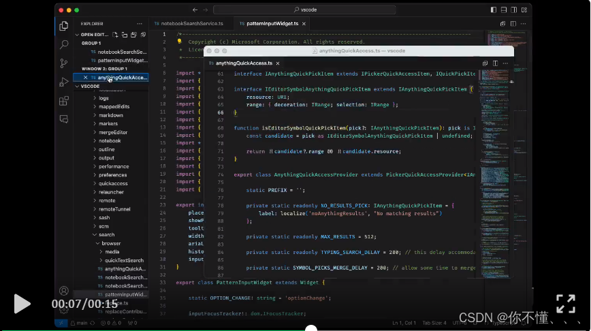Click the floating window compare icon
The width and height of the screenshot is (591, 331).
tap(485, 63)
